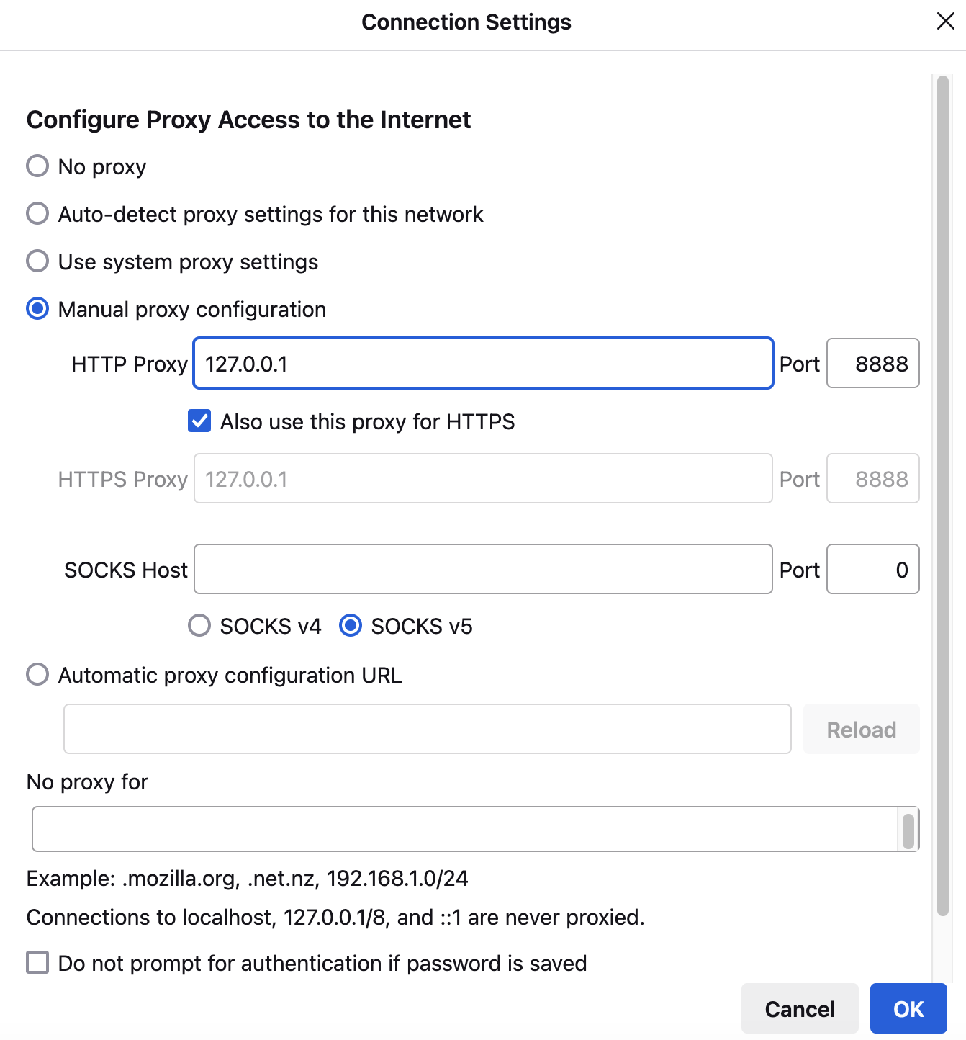The width and height of the screenshot is (966, 1040).
Task: Close the Connection Settings dialog
Action: [945, 21]
